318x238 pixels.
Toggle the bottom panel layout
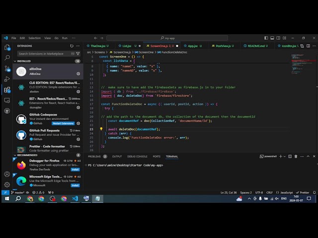(272, 38)
